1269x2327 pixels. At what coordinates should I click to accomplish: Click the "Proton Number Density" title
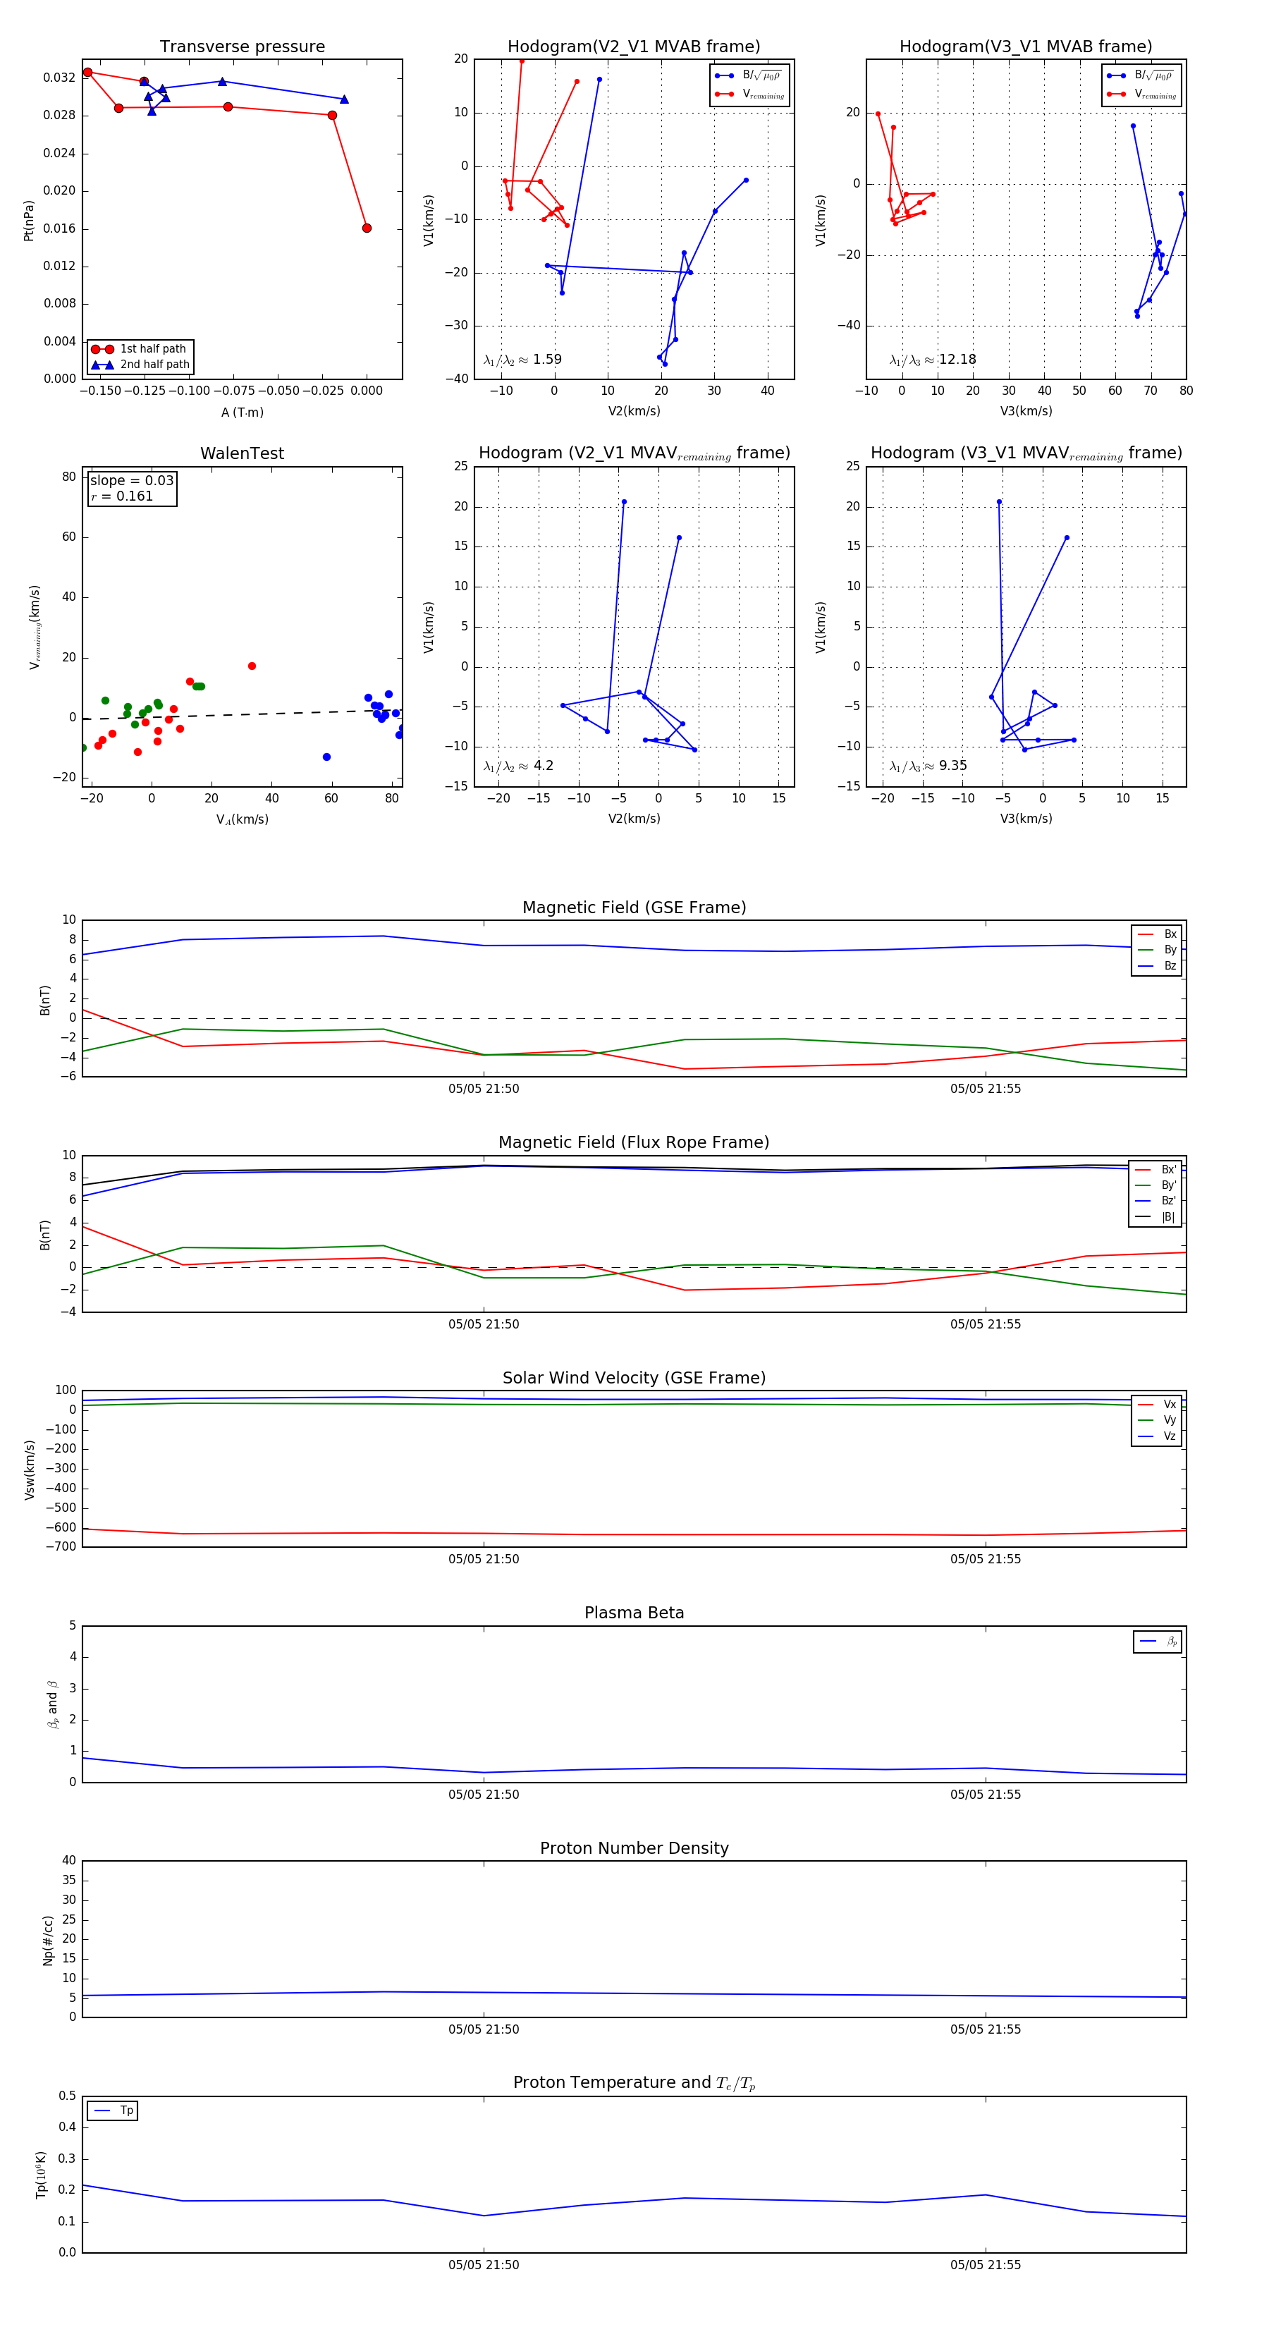634,1848
